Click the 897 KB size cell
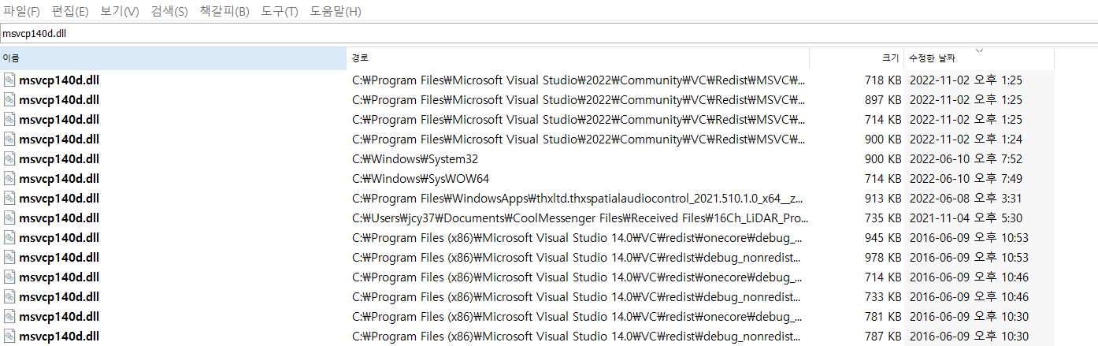Screen dimensions: 1098x346 click(883, 99)
